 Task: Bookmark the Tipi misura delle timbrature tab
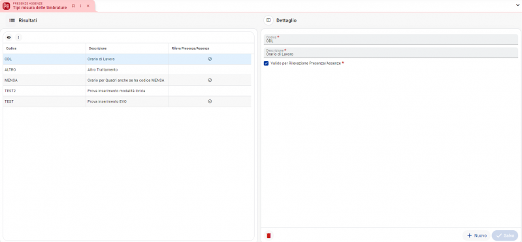point(73,6)
